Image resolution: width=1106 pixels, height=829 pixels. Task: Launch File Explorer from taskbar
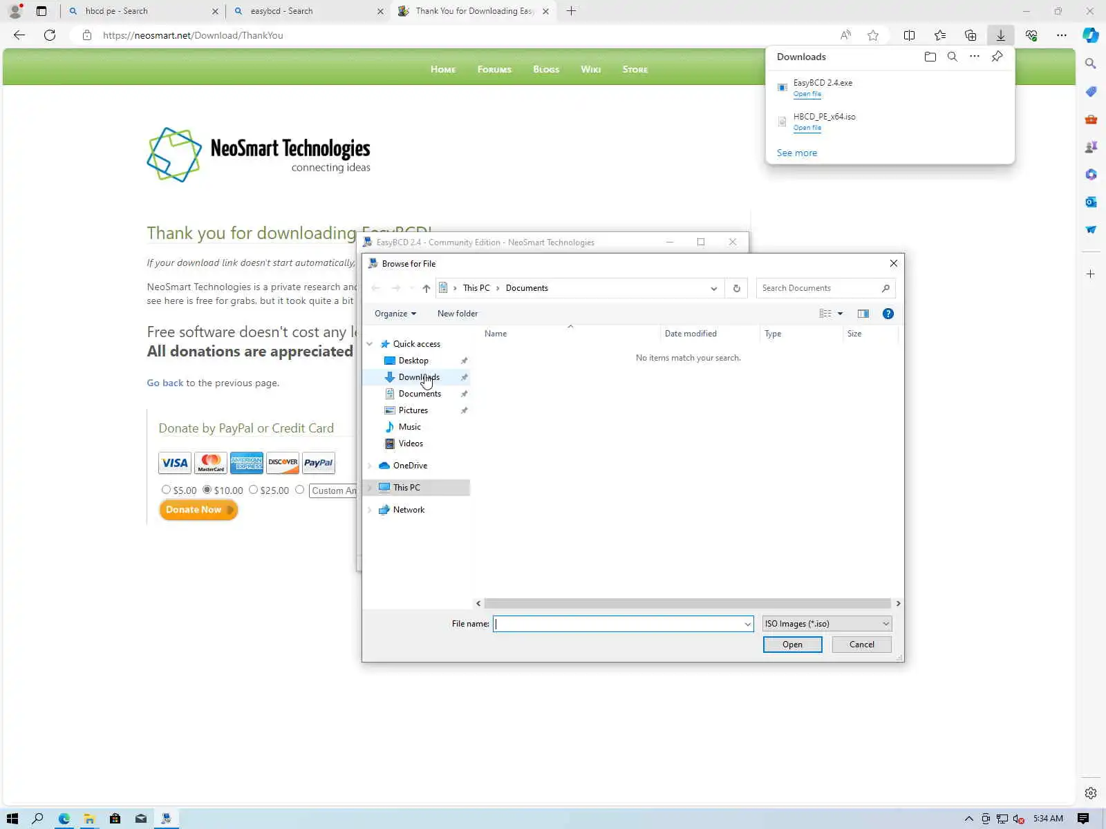tap(89, 819)
